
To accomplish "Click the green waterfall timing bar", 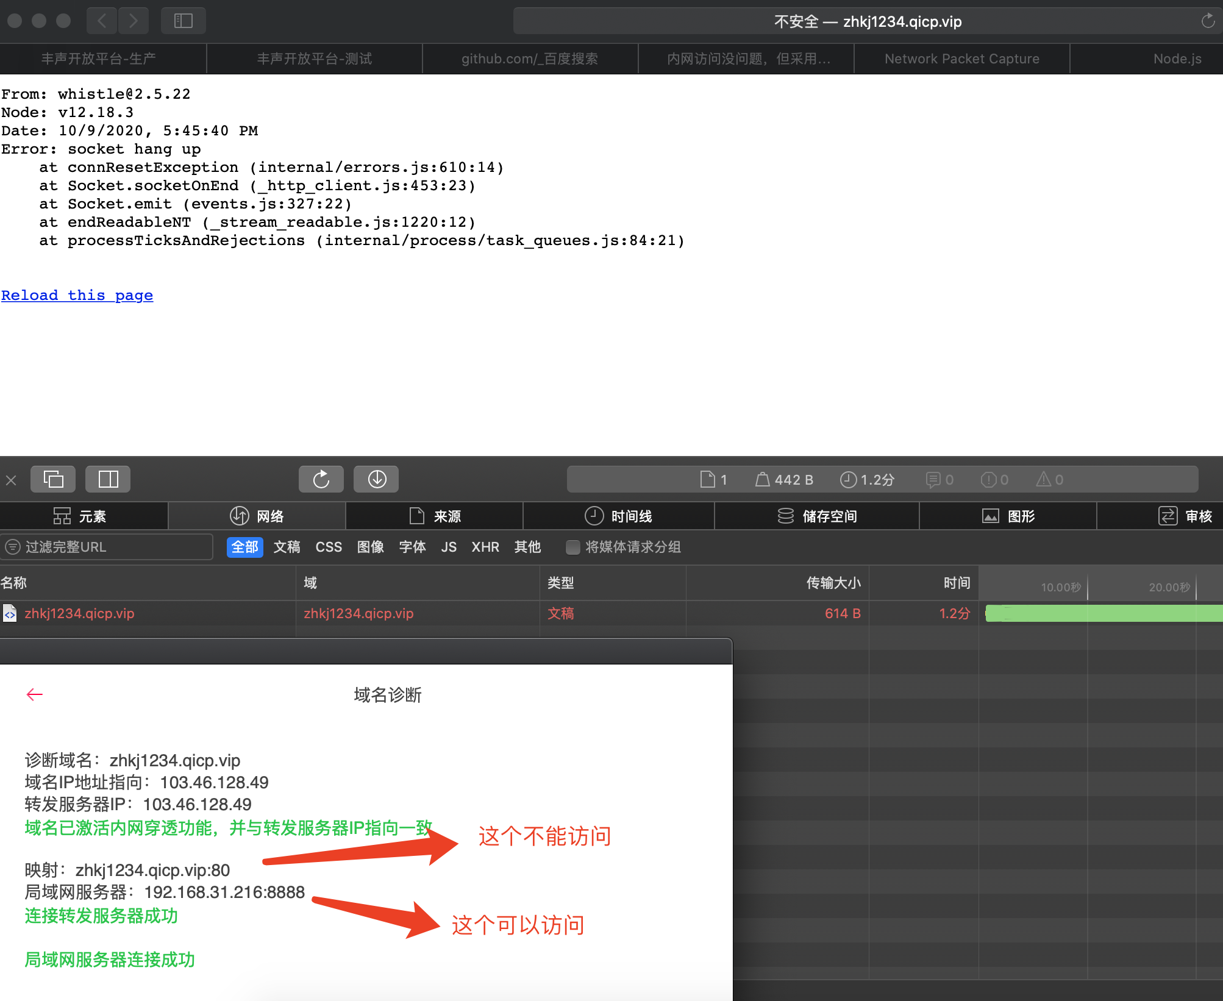I will (x=1104, y=613).
